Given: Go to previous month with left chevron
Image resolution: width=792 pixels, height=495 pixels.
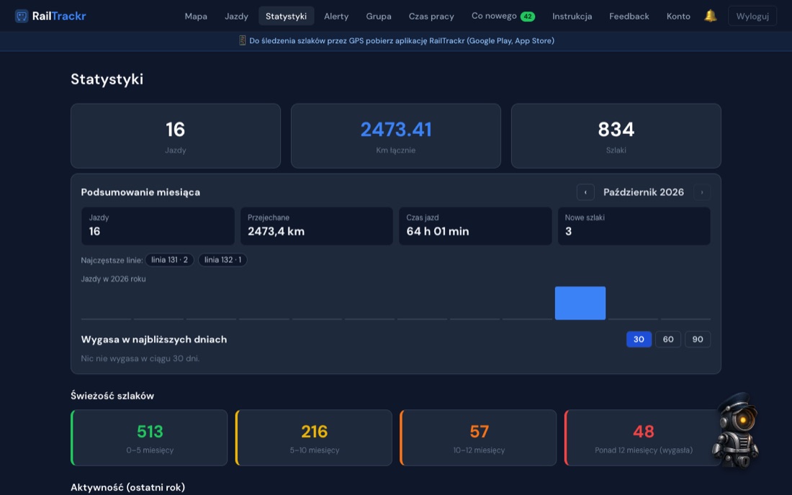Looking at the screenshot, I should [585, 192].
